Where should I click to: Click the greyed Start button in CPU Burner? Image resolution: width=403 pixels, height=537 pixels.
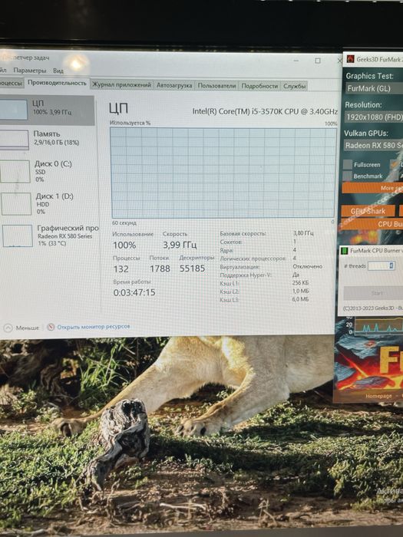click(x=374, y=293)
